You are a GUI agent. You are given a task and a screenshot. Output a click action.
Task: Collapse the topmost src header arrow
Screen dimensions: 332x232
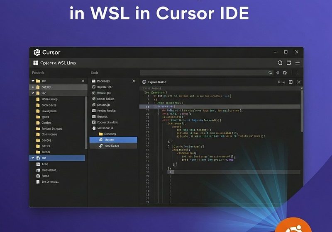(x=33, y=81)
